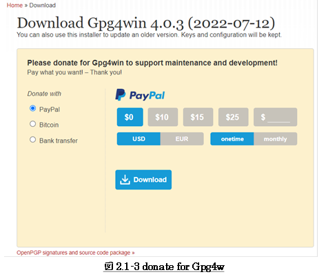Click the Bitcoin option label
328x279 pixels.
[x=49, y=125]
